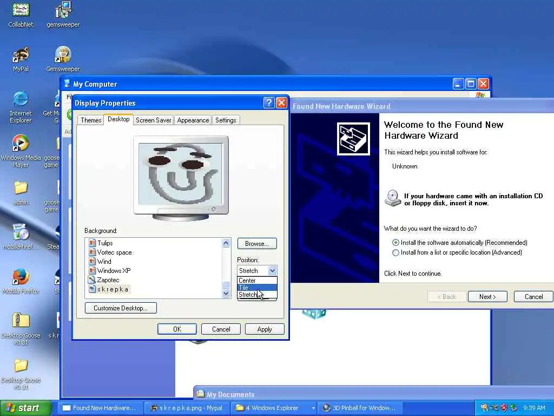Click Customize Desktop... button

tap(121, 308)
